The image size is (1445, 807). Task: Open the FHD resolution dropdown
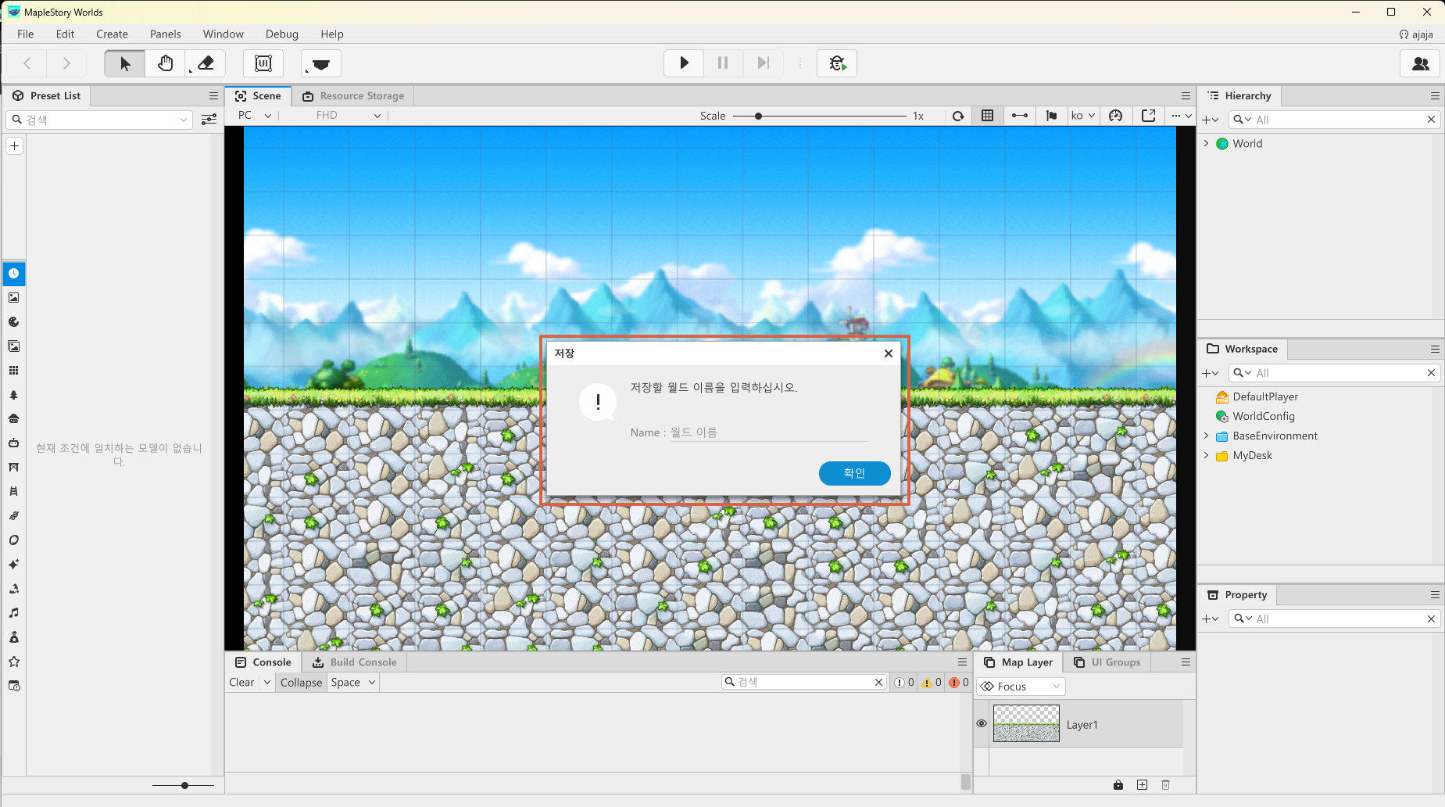(348, 116)
